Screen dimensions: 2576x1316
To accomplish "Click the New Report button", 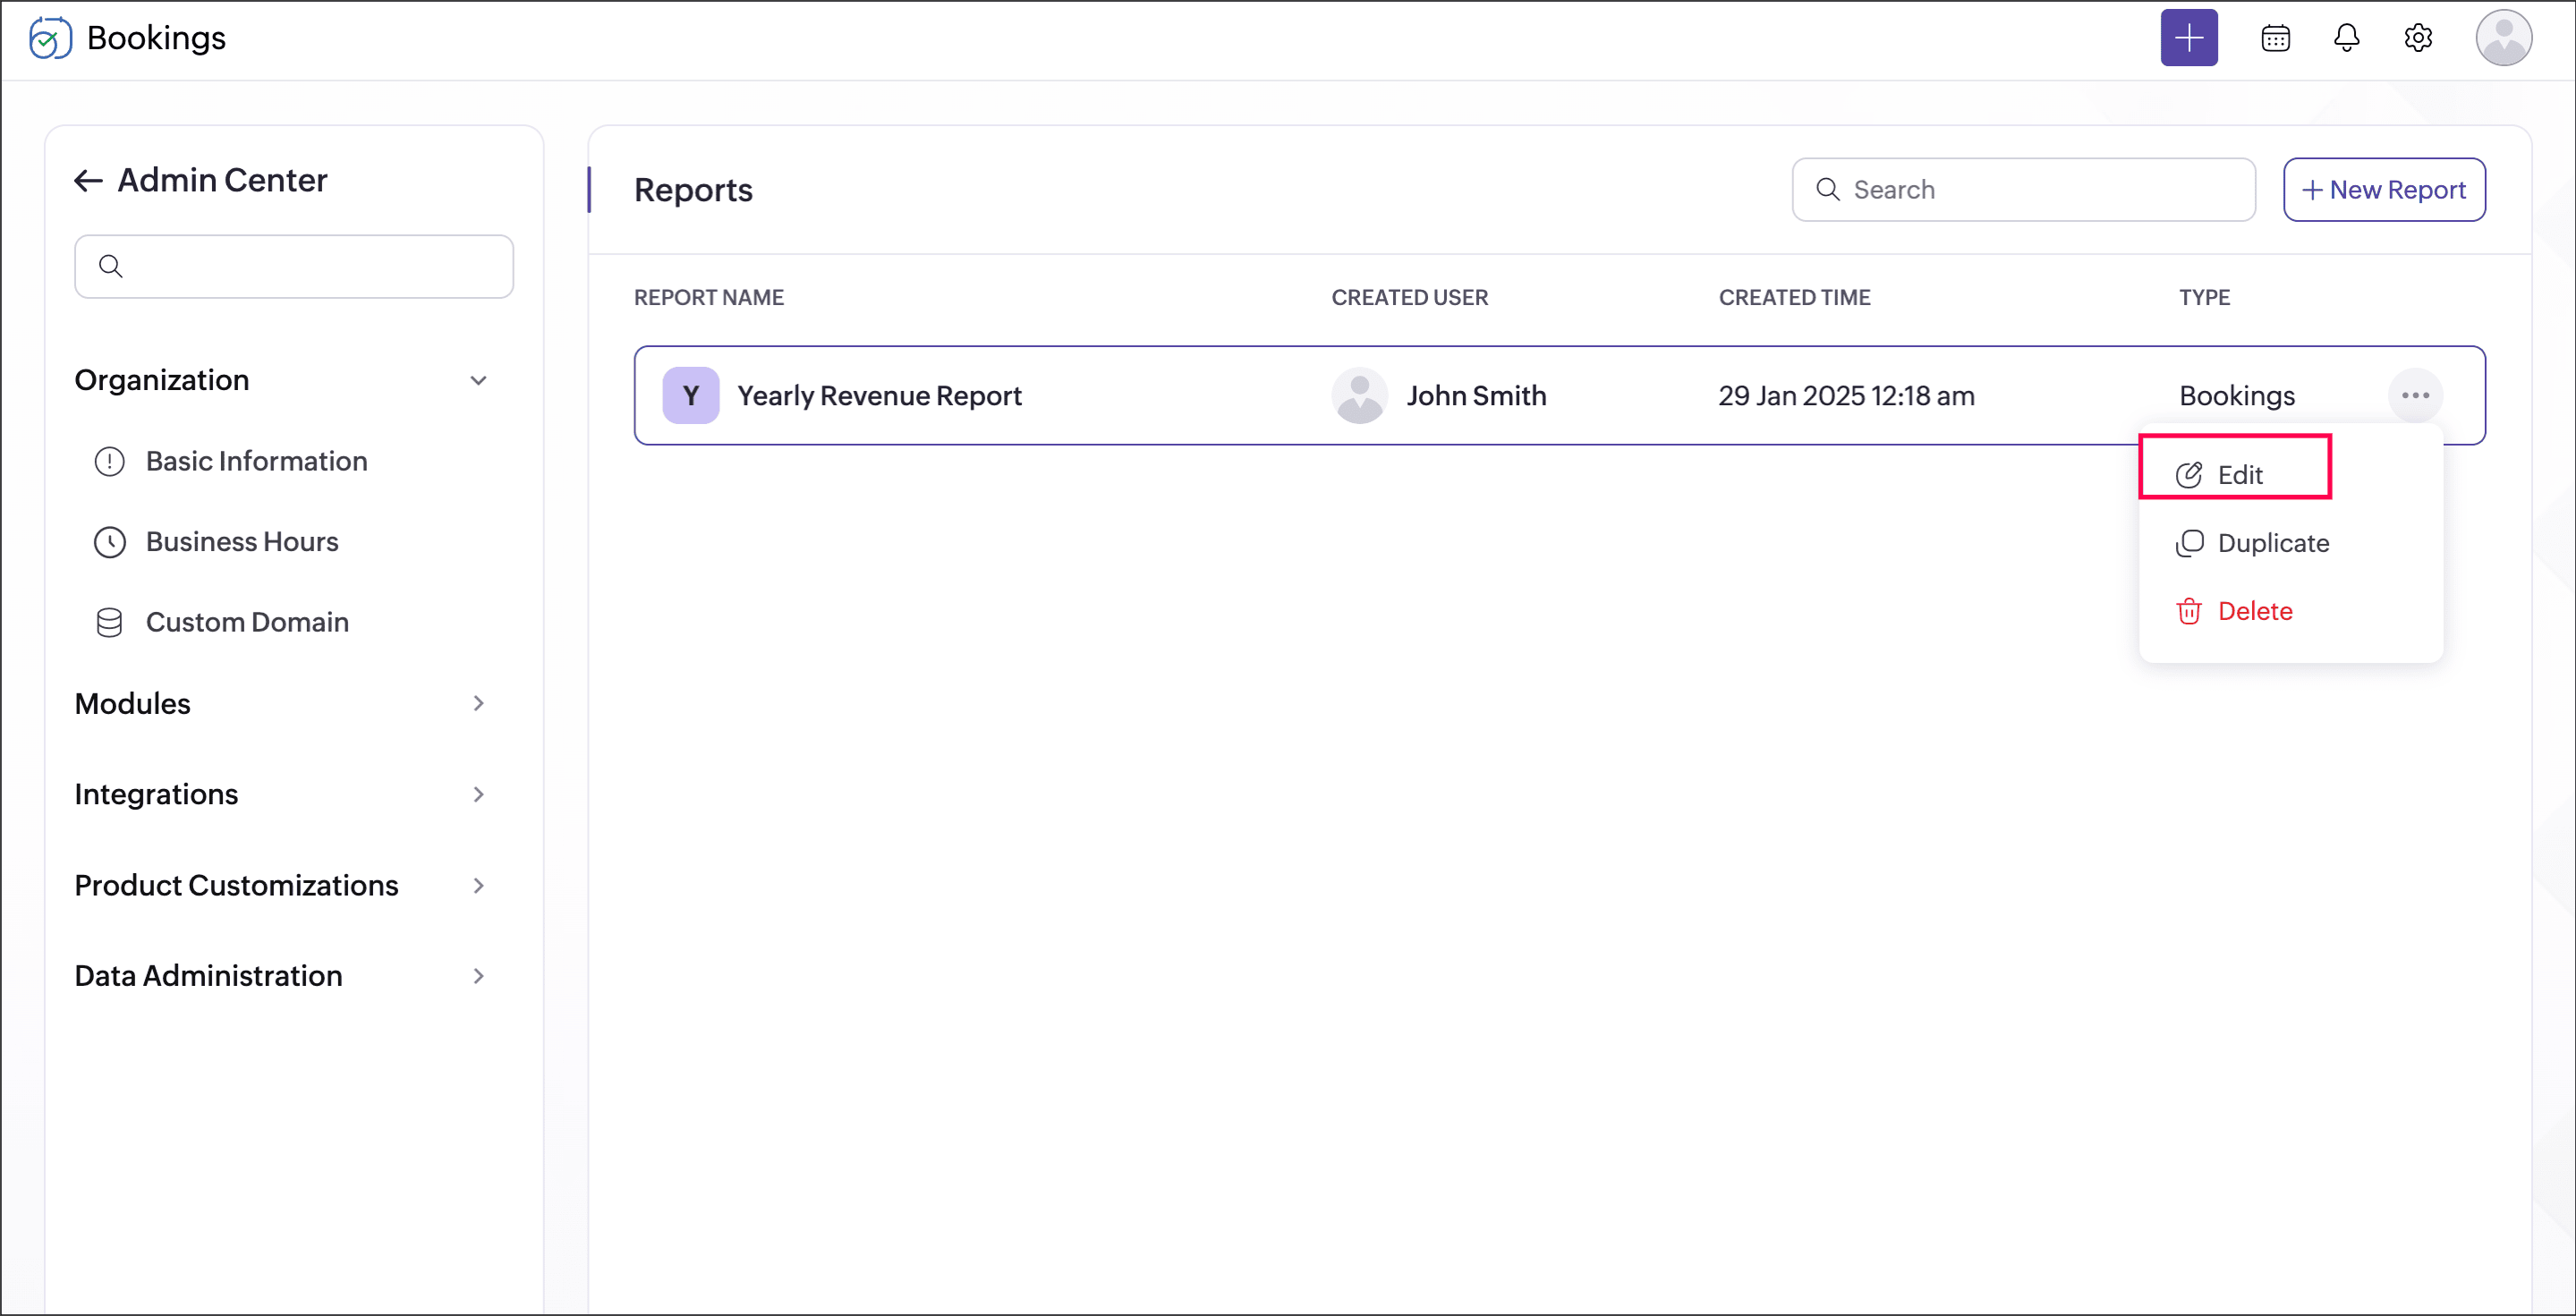I will 2384,189.
